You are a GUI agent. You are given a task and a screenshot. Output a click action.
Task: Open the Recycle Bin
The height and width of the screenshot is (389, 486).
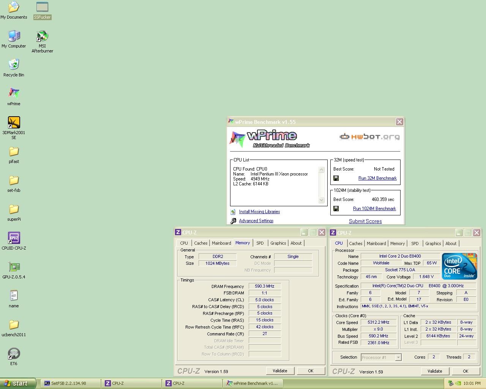[x=14, y=68]
